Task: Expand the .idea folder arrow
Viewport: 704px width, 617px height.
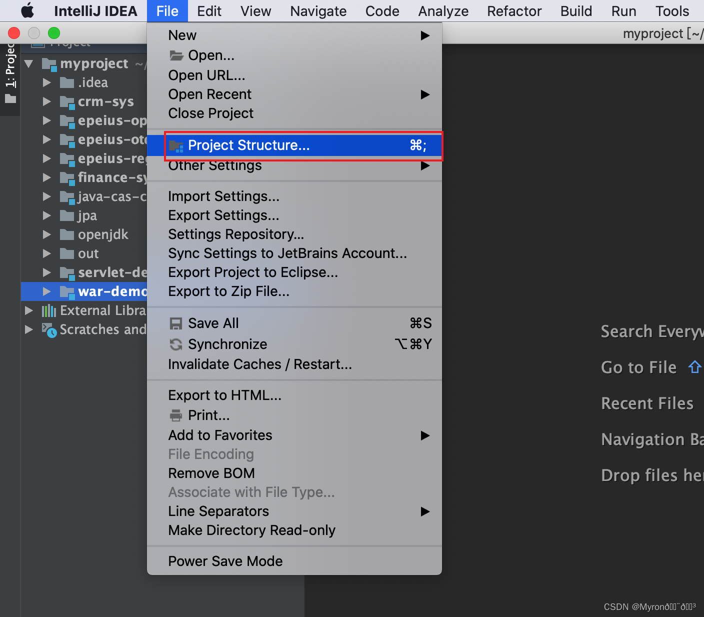Action: 47,83
